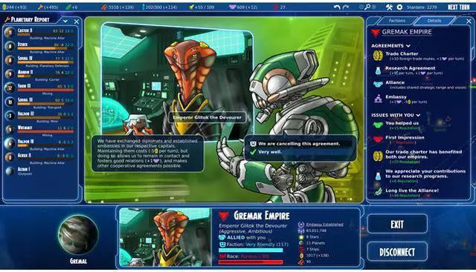This screenshot has height=272, width=476.
Task: Click the 'ALLIED with you' status text
Action: pyautogui.click(x=246, y=237)
